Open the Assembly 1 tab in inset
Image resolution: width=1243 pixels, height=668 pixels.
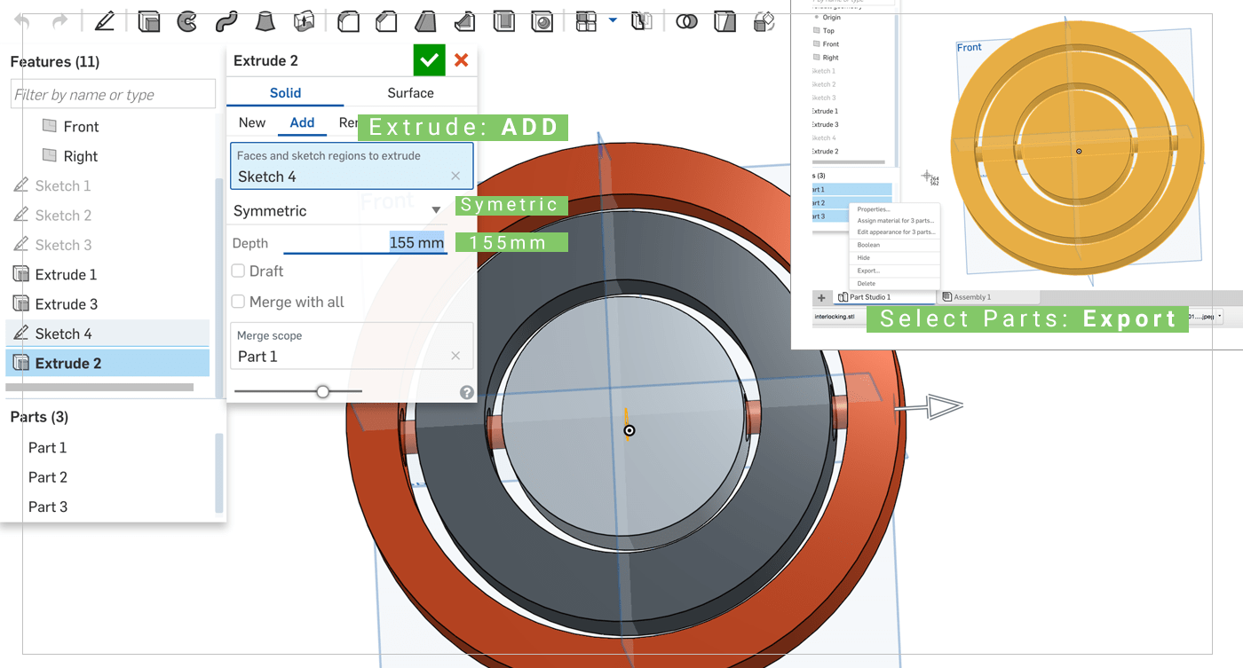click(x=988, y=297)
